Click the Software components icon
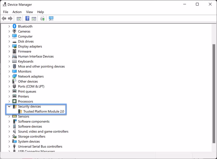The image size is (217, 159). point(15,121)
